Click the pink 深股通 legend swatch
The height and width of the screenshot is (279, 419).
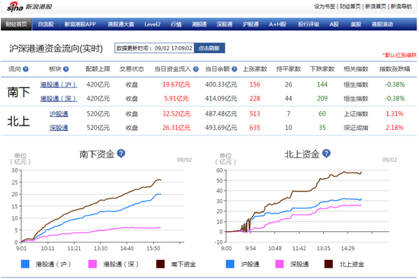tap(280, 264)
